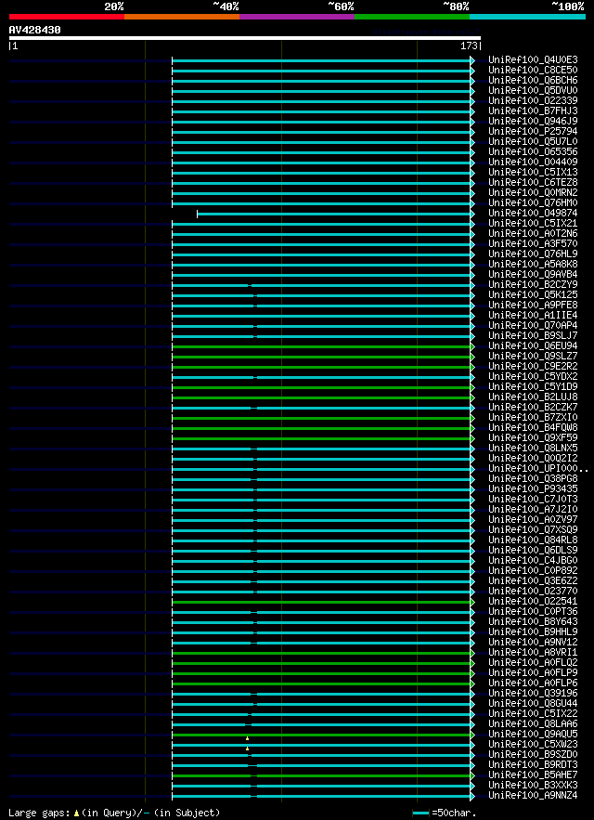Select the UniRef100_B5AHE7 label
This screenshot has width=594, height=820.
point(533,775)
